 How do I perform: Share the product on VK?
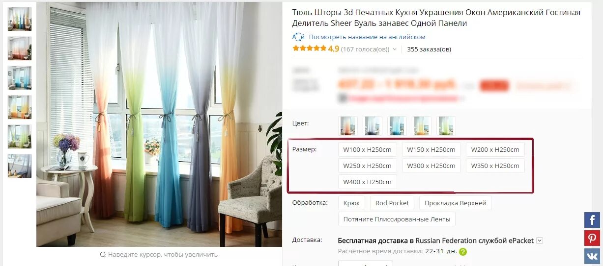(x=592, y=256)
